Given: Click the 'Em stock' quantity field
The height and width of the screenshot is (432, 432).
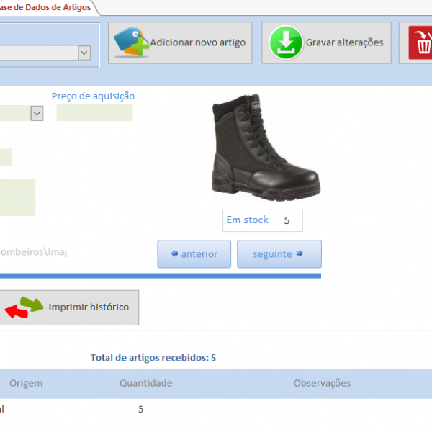Looking at the screenshot, I should click(287, 220).
